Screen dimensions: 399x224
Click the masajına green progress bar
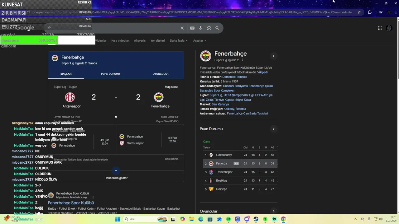pyautogui.click(x=29, y=40)
